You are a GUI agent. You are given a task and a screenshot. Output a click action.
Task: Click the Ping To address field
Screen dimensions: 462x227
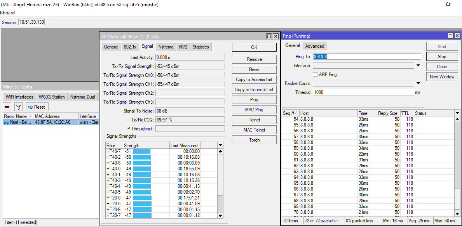click(366, 57)
